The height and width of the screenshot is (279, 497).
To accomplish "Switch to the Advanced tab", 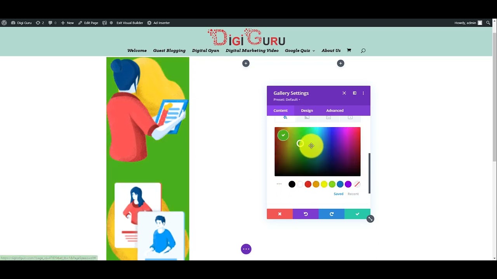I will [x=335, y=110].
